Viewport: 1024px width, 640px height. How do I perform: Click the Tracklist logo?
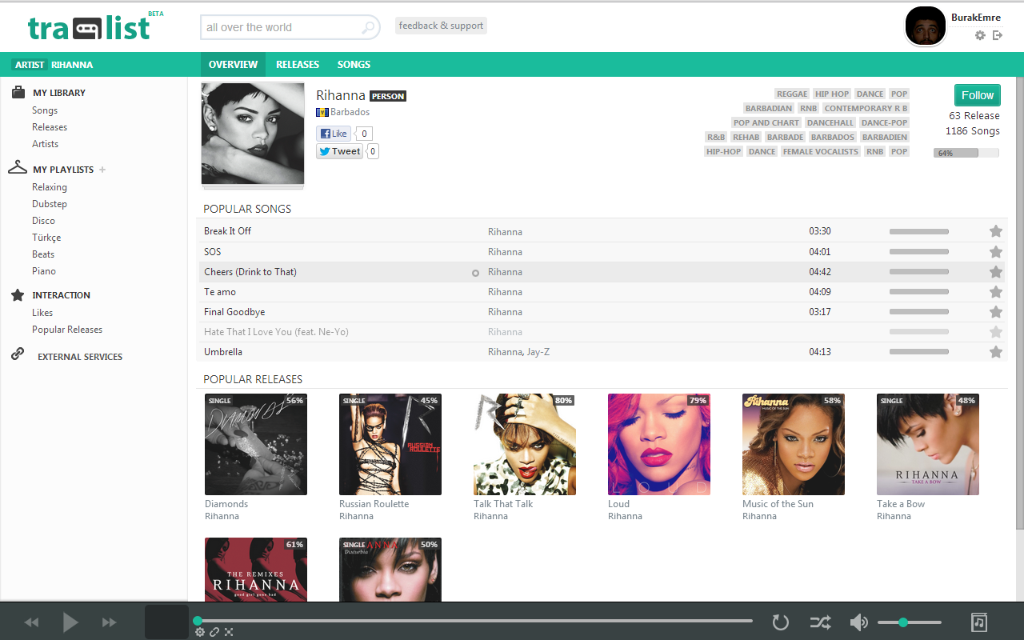[95, 26]
